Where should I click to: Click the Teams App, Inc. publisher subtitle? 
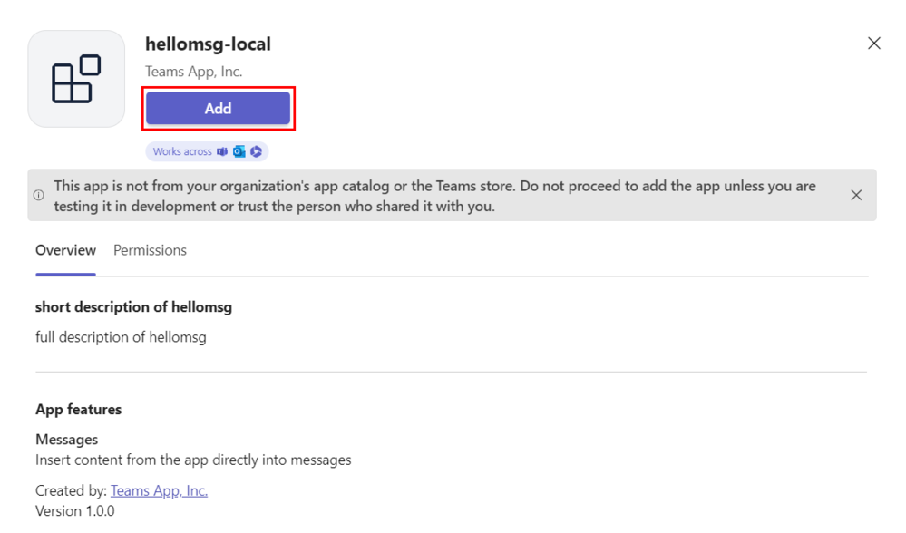193,71
